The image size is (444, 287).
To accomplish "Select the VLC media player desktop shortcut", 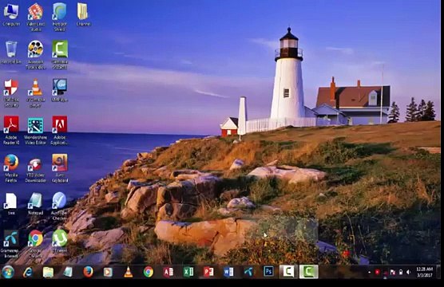I will pos(35,92).
